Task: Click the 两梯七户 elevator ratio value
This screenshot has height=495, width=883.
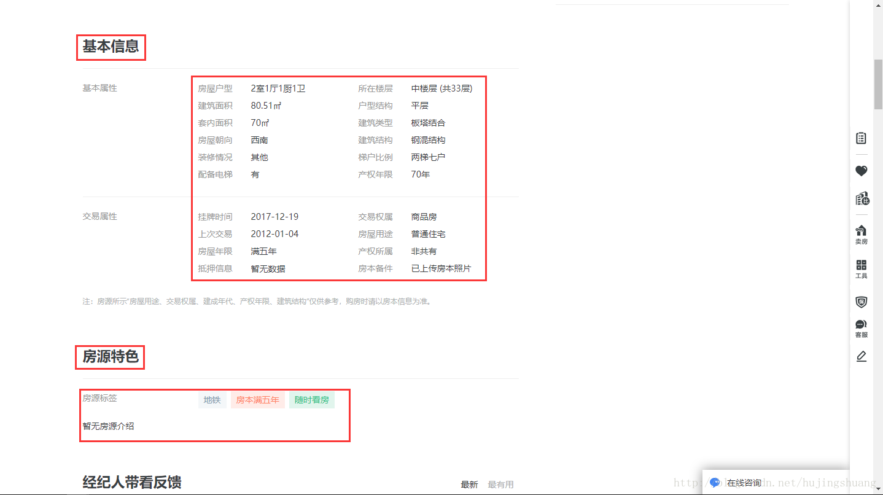Action: (429, 157)
